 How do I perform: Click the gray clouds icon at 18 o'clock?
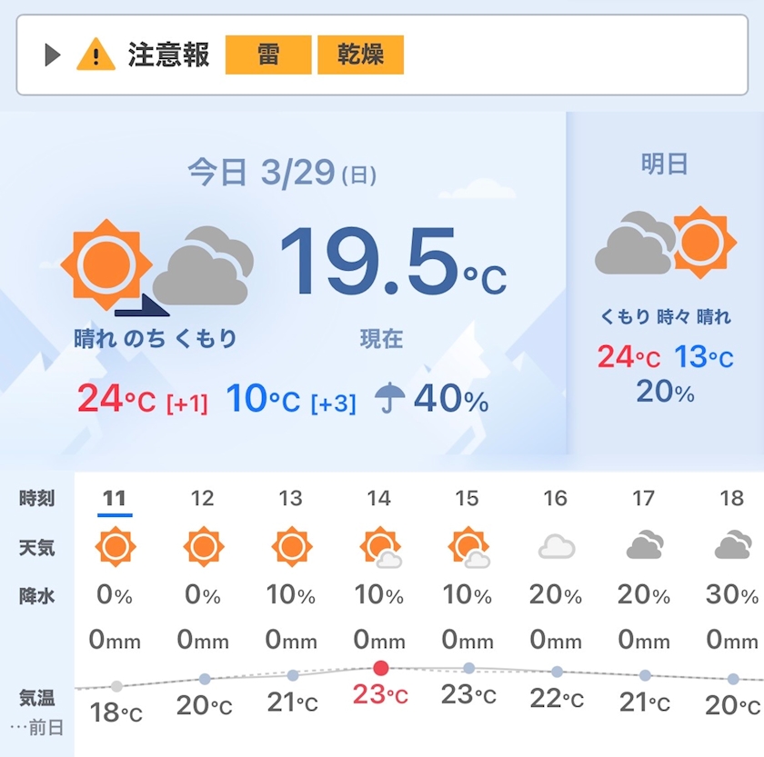click(732, 546)
